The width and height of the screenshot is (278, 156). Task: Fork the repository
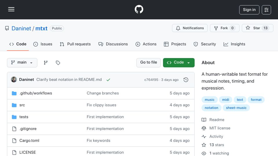tap(225, 28)
